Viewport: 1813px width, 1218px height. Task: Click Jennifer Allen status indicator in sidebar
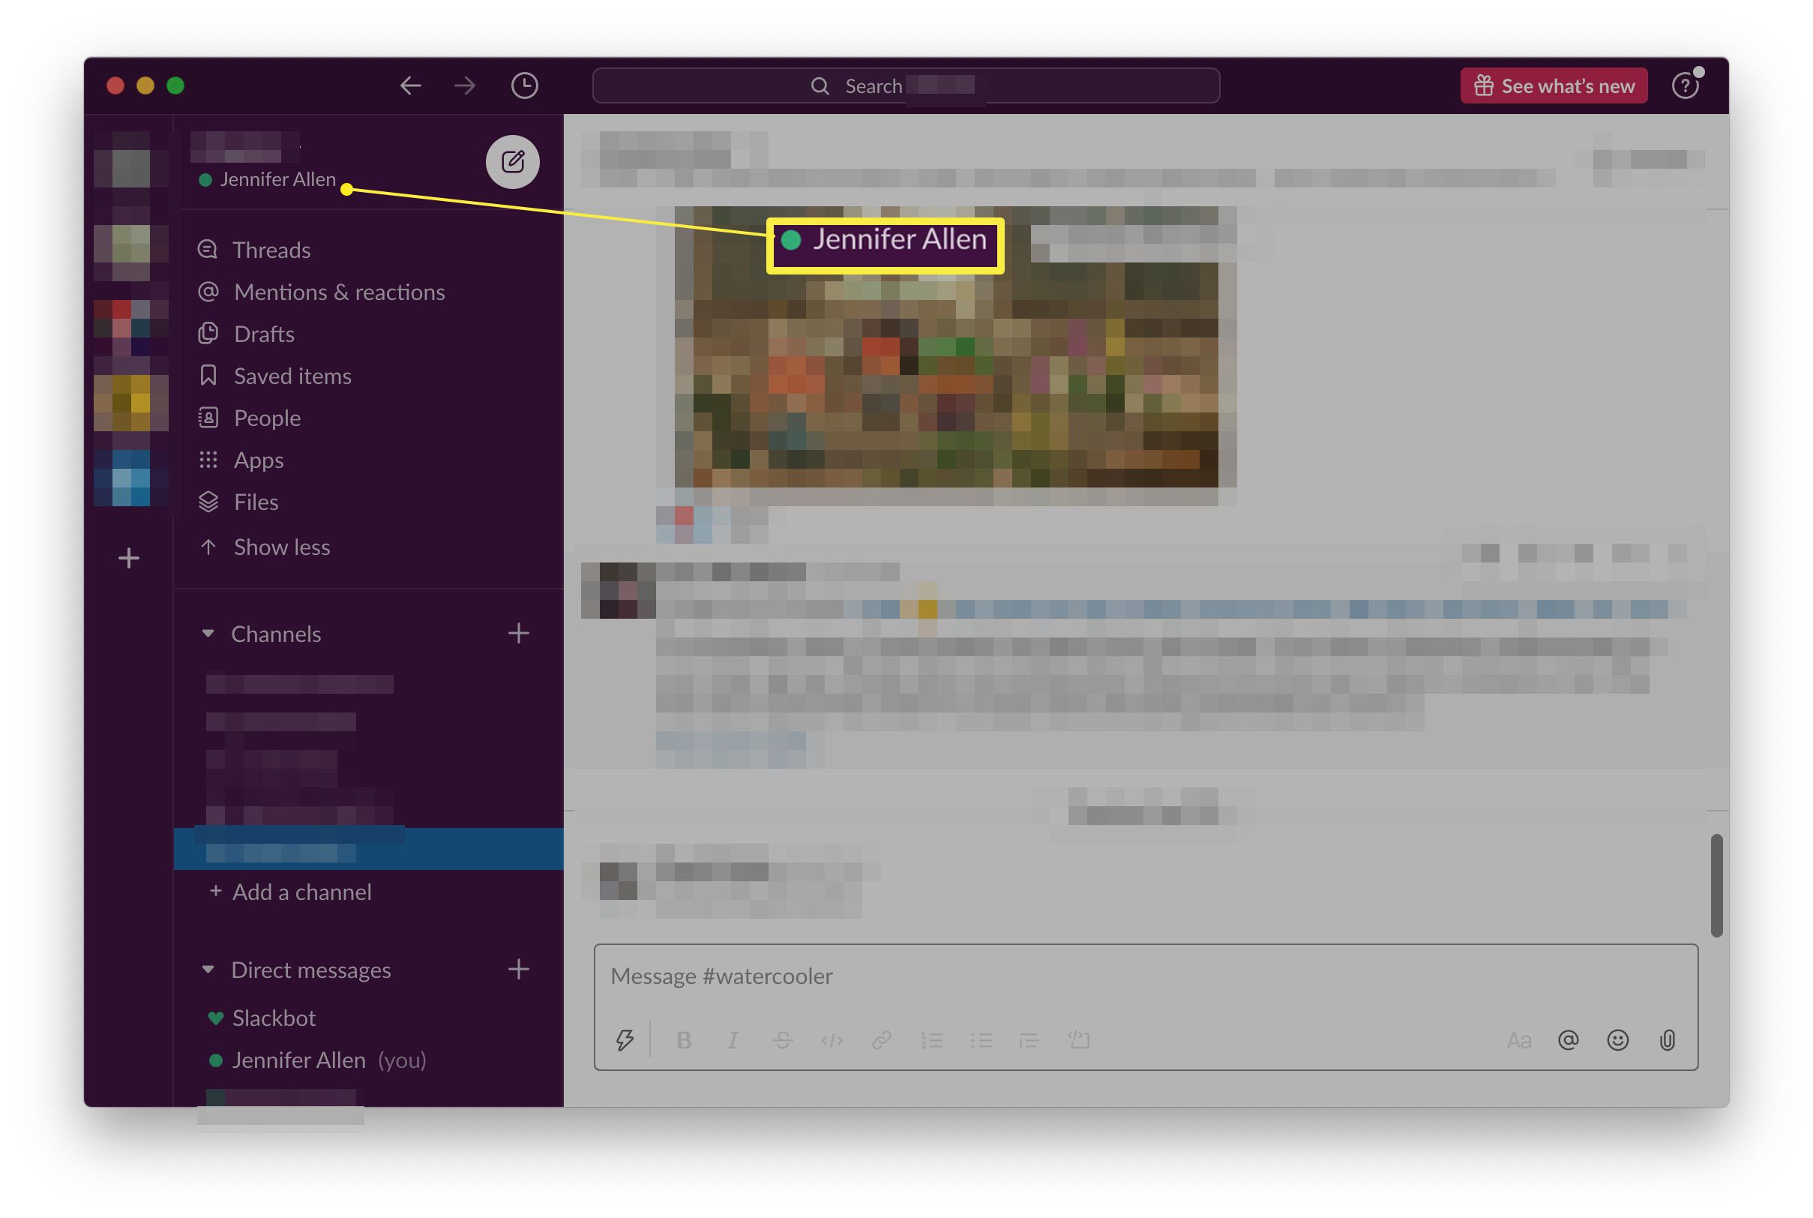(205, 178)
